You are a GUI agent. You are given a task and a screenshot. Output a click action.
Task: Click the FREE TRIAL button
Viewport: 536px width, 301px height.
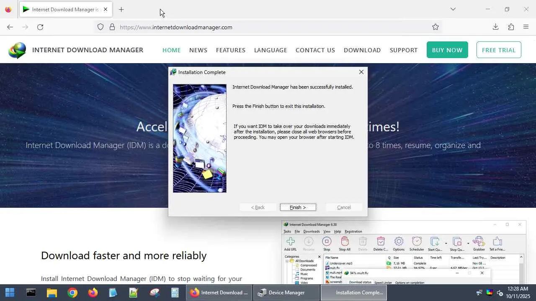(x=499, y=50)
